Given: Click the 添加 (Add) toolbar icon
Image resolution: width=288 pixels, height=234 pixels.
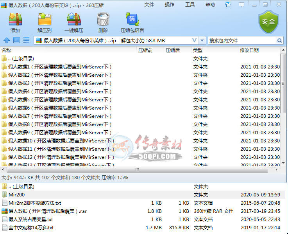Looking at the screenshot, I should click(15, 19).
